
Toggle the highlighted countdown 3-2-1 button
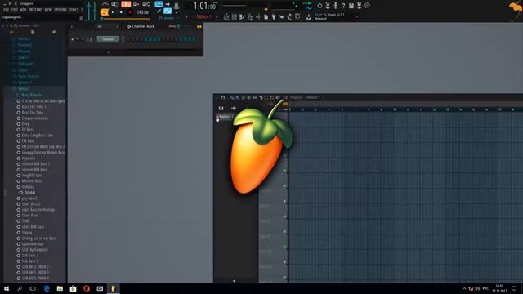(126, 4)
